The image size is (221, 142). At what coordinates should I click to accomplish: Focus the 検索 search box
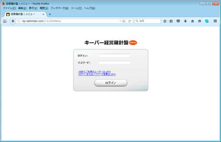pos(147,21)
